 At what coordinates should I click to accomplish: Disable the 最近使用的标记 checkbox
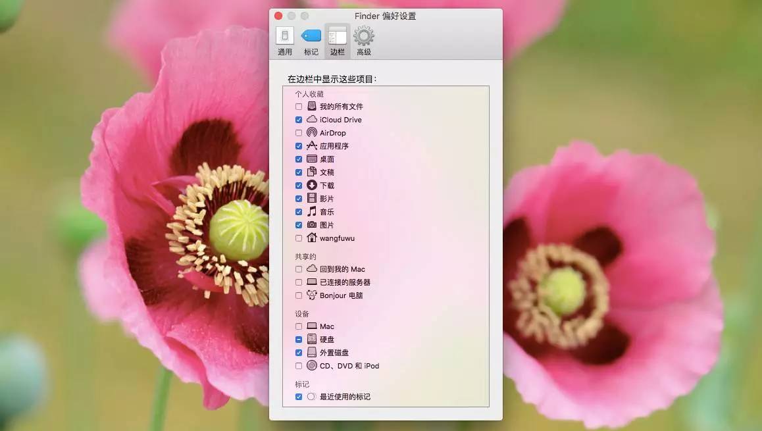point(299,397)
